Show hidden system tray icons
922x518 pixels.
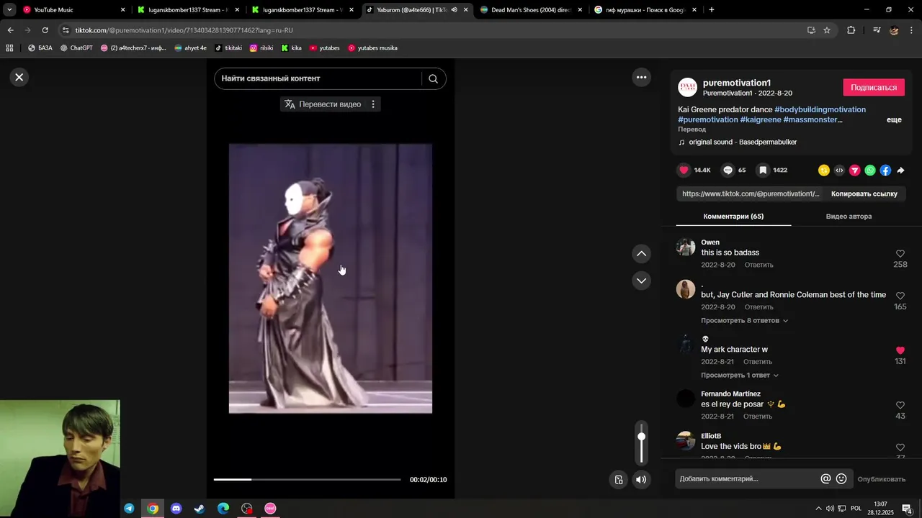(x=818, y=509)
